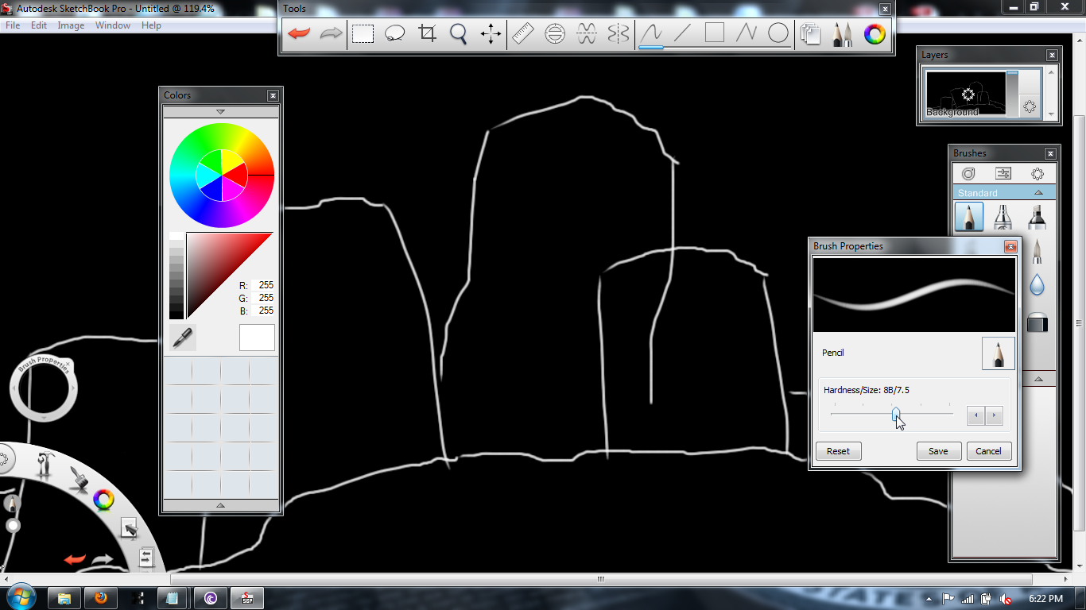
Task: Open Firefox from the taskbar
Action: click(101, 598)
